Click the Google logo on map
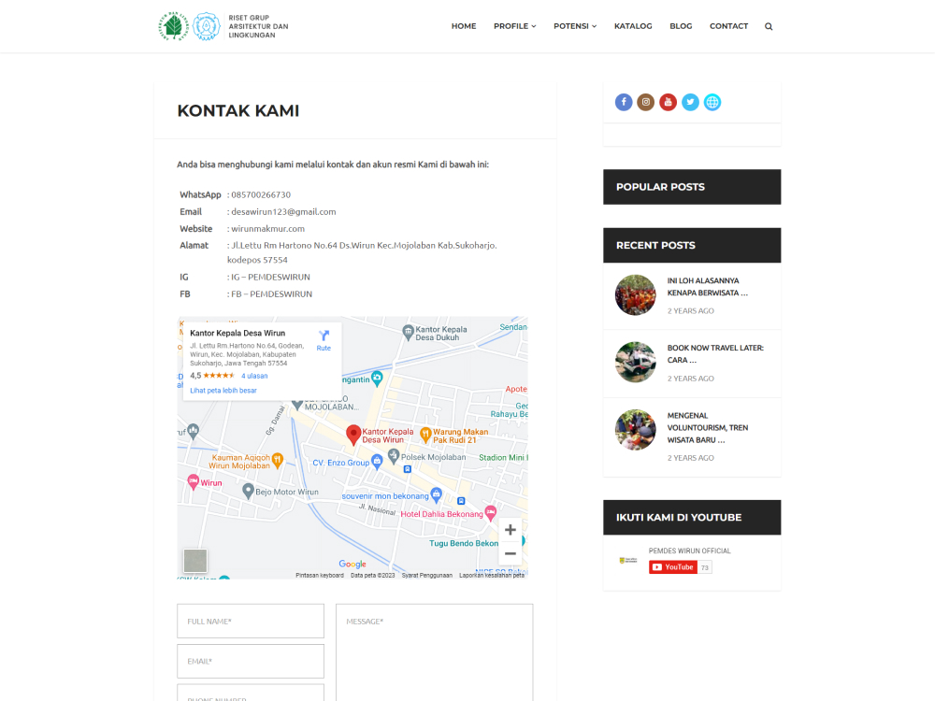 coord(352,564)
